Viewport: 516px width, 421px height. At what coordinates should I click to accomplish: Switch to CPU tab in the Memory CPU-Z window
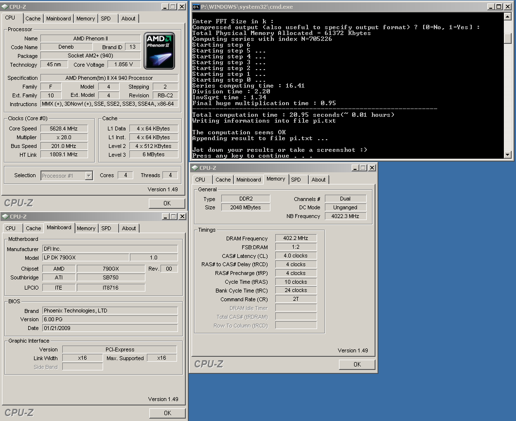[x=200, y=180]
